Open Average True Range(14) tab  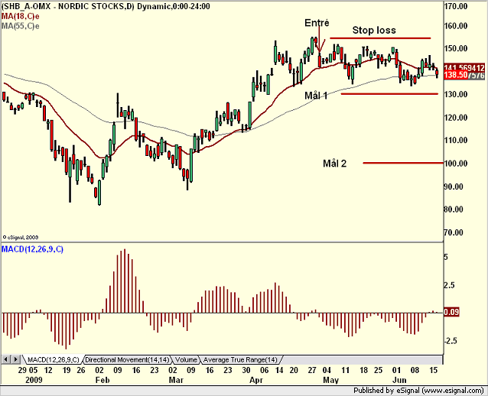[x=240, y=360]
